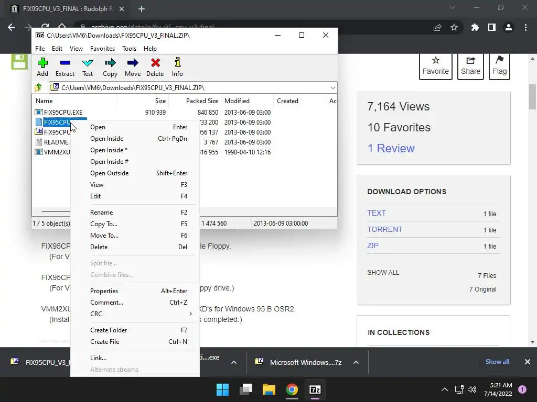Expand the 7-Zip address path dropdown
This screenshot has height=402, width=537.
coord(332,88)
